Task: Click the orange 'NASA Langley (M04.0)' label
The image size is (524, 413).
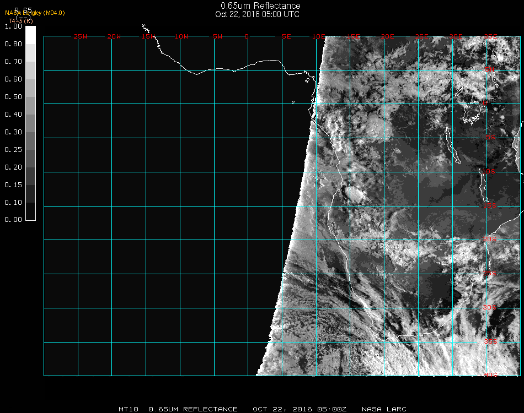Action: 35,13
